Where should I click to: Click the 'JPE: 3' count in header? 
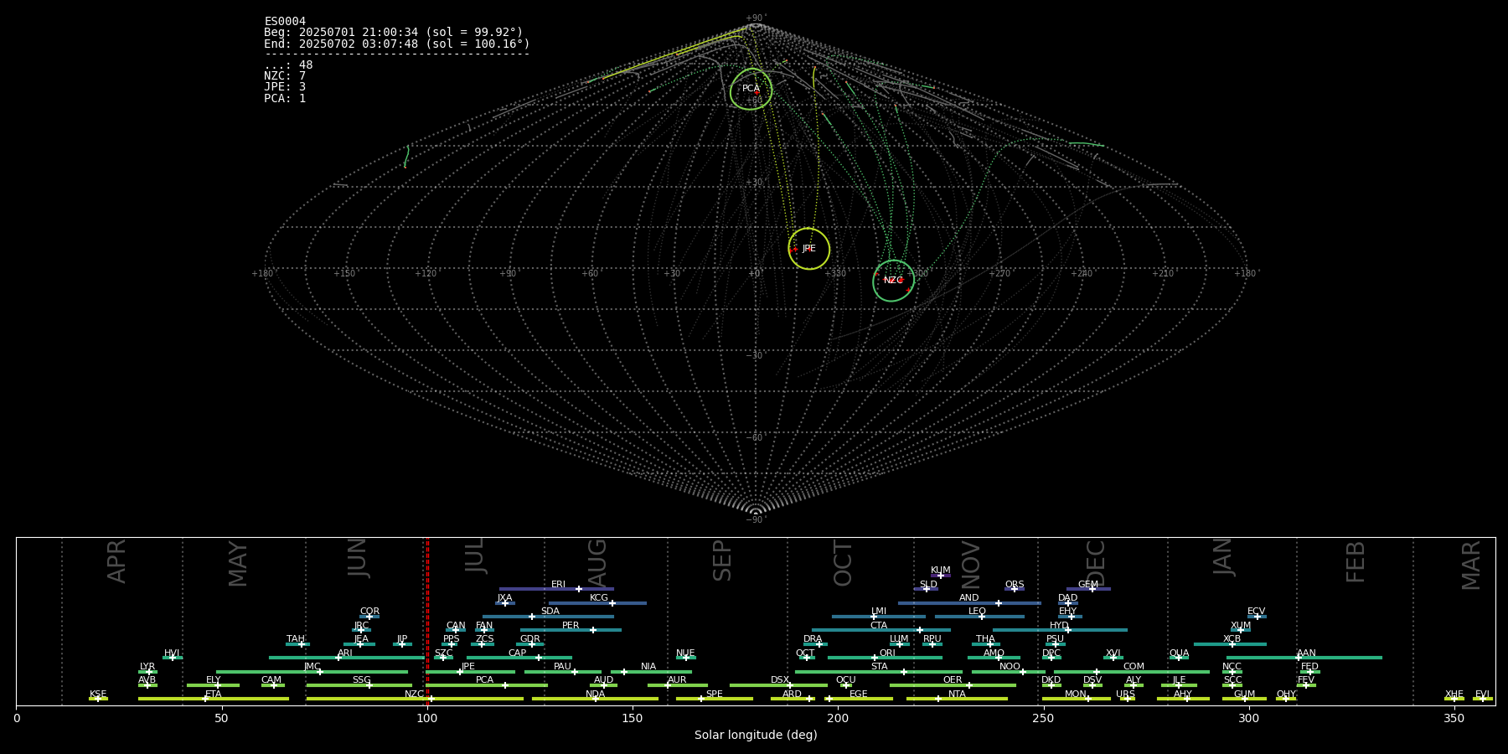[285, 87]
